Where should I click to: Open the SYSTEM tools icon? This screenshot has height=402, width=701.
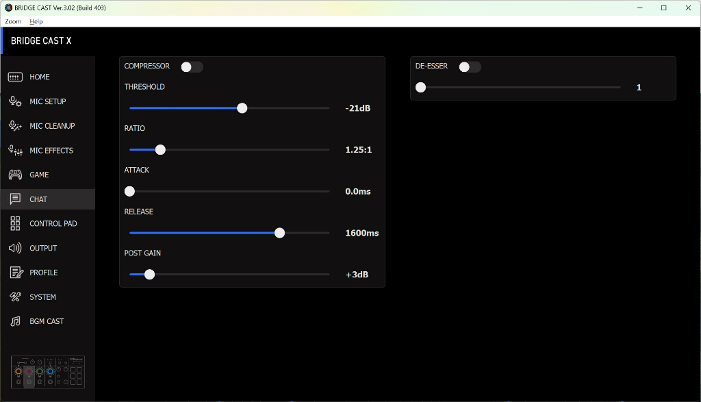(x=15, y=297)
